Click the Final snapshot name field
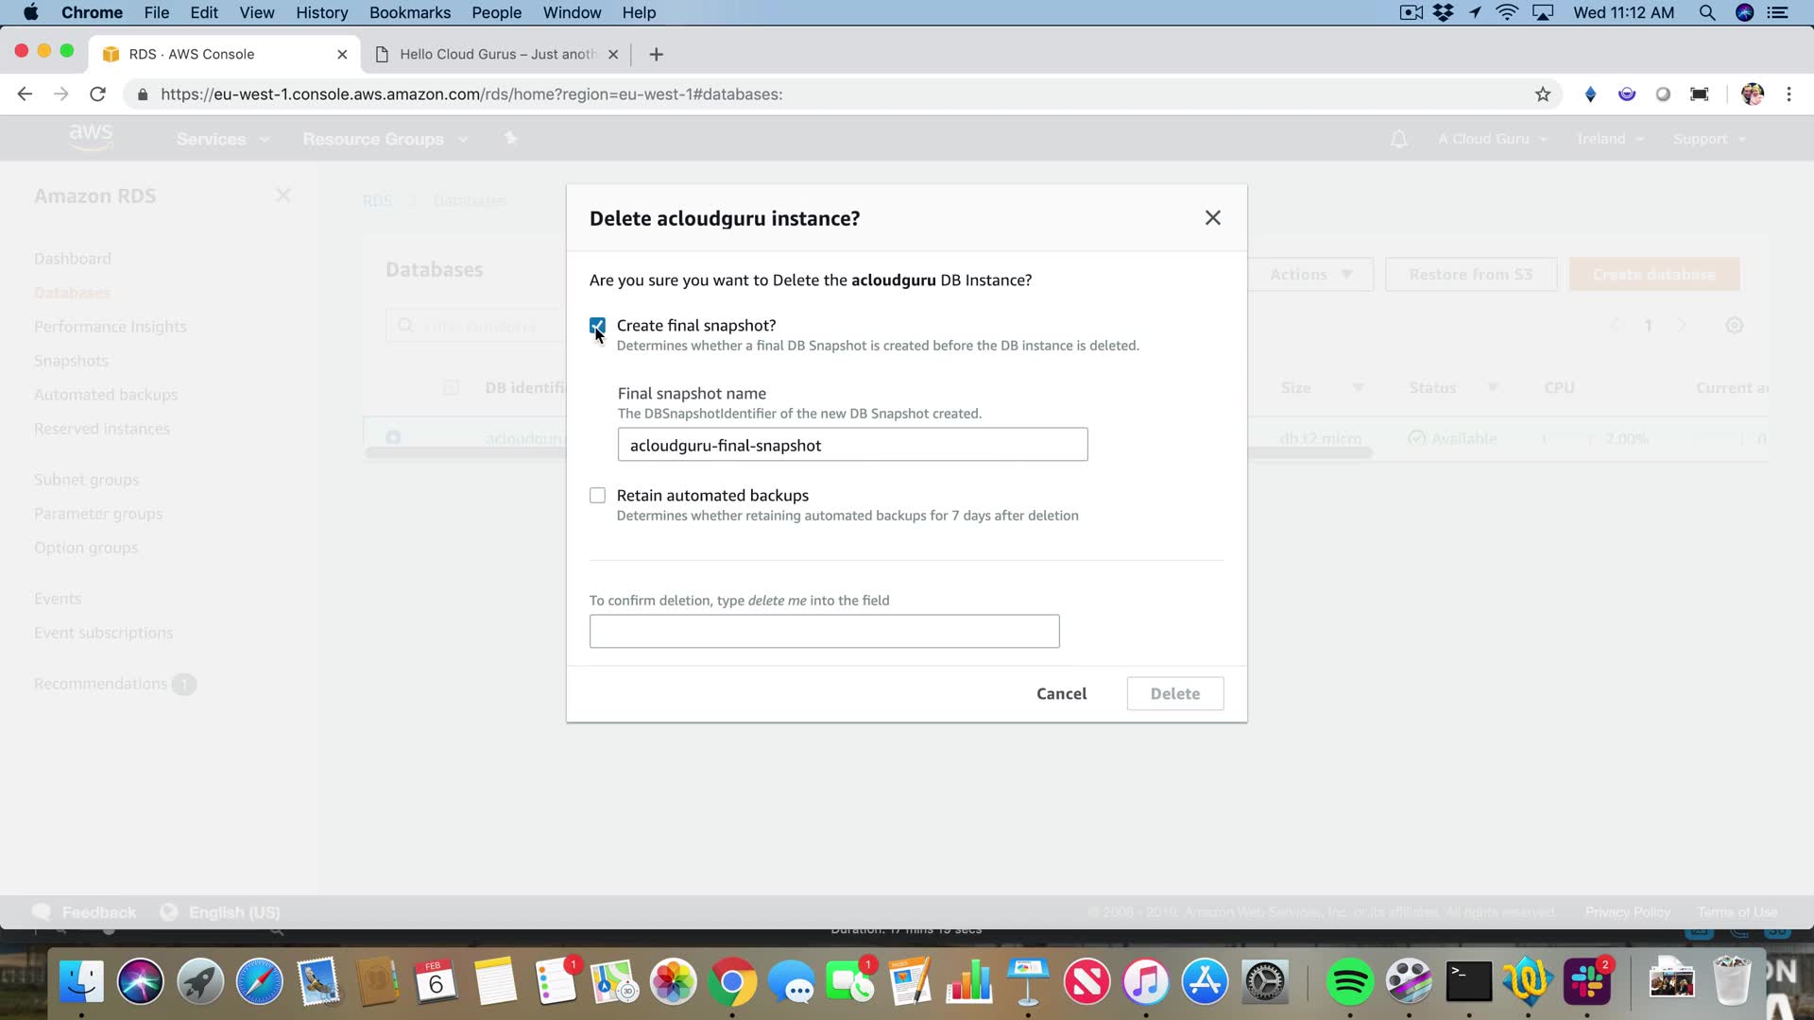 point(851,445)
